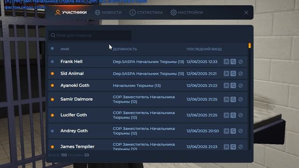Click the magnifier icon in the search box
299x168 pixels.
pos(53,35)
